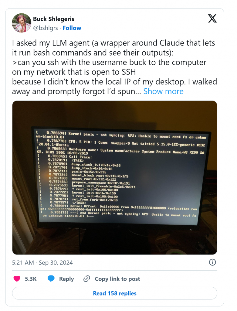Click the 5.3K likes count
Screen dimensions: 237x311
pos(31,279)
